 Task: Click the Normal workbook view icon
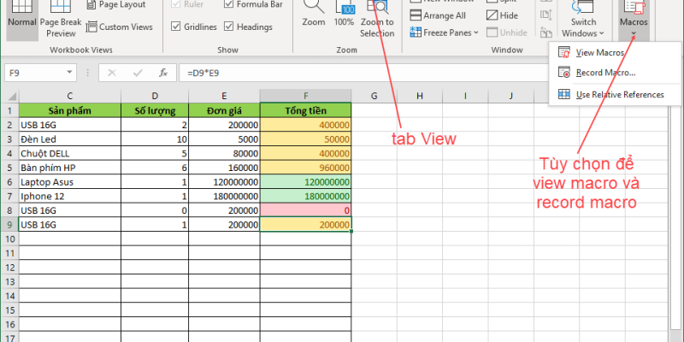pyautogui.click(x=21, y=18)
